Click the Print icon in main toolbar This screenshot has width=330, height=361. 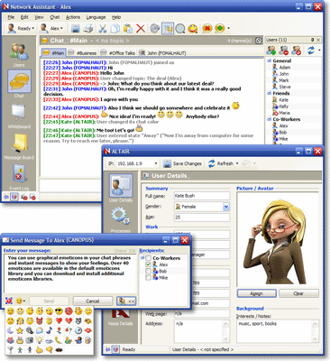click(x=88, y=29)
